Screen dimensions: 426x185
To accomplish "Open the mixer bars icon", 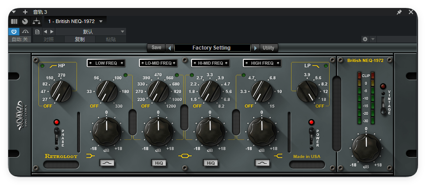I will 14,21.
